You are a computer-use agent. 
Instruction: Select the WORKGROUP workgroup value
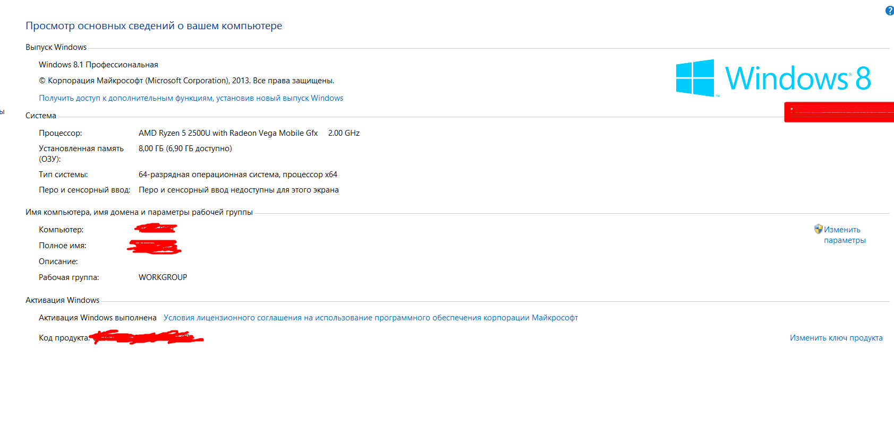163,277
